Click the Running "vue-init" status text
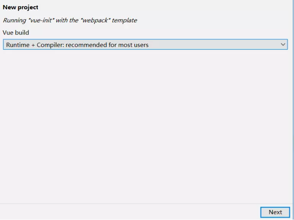 [x=70, y=20]
